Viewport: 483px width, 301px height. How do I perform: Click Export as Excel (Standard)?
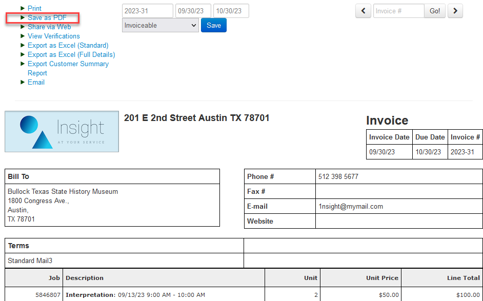[x=68, y=45]
